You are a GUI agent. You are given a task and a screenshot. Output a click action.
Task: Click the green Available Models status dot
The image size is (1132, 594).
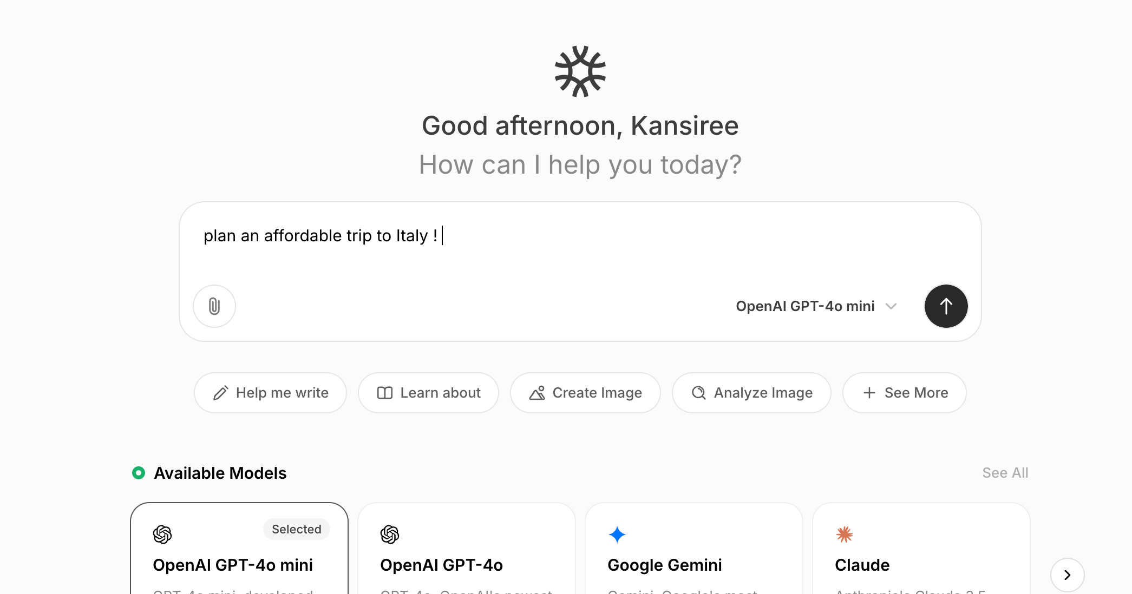[x=139, y=473]
